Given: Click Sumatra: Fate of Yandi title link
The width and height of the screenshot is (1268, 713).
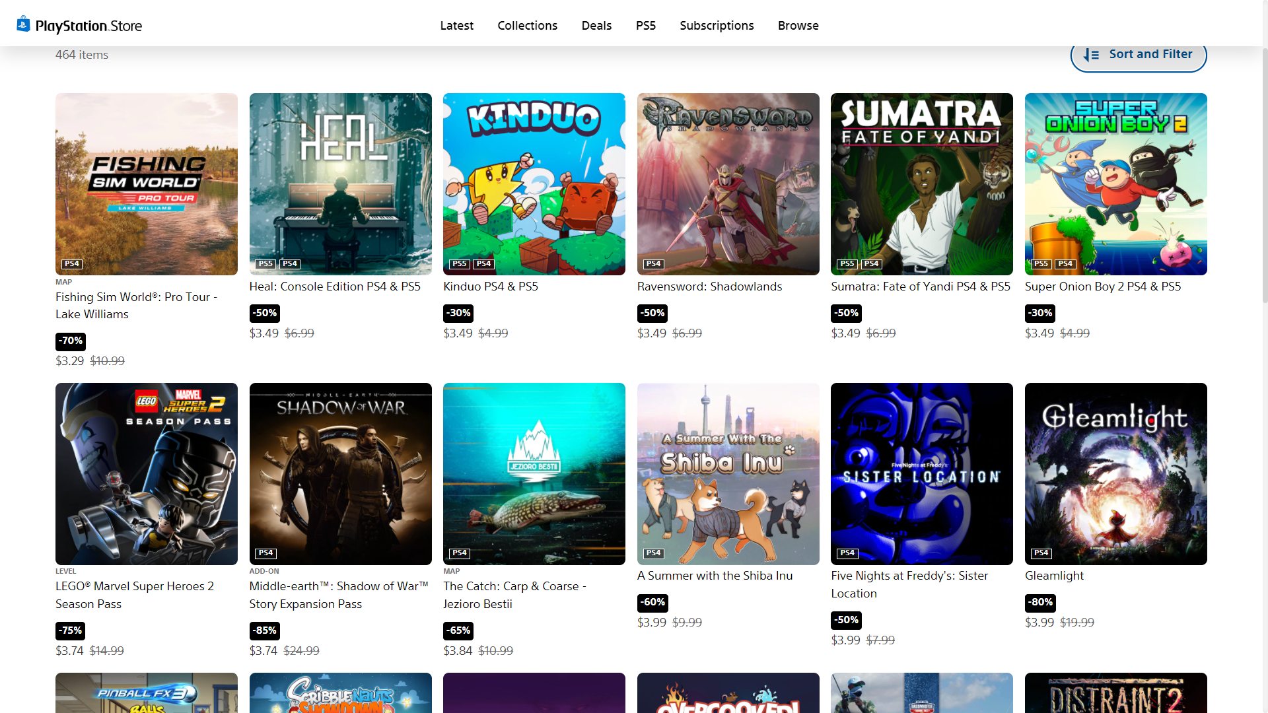Looking at the screenshot, I should (920, 287).
